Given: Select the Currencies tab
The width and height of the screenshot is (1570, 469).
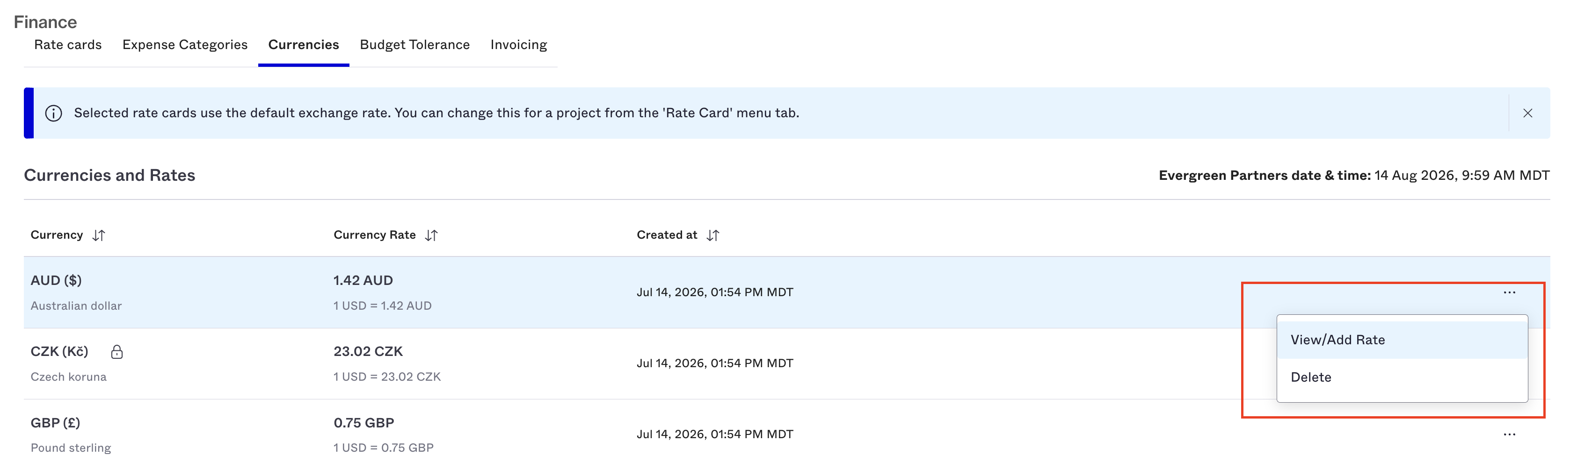Looking at the screenshot, I should [304, 45].
